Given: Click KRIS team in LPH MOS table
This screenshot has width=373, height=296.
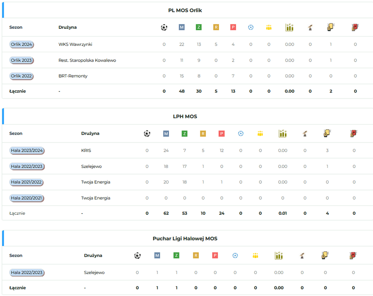Looking at the screenshot, I should (86, 151).
